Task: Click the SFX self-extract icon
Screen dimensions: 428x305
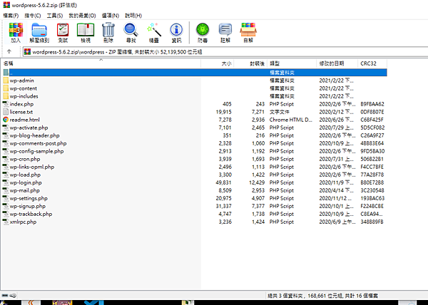Action: 248,30
